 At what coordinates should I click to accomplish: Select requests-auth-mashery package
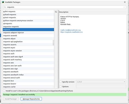[28, 60]
